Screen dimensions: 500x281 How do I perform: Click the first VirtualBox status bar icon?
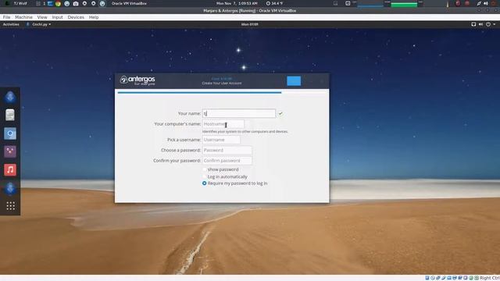pos(427,278)
